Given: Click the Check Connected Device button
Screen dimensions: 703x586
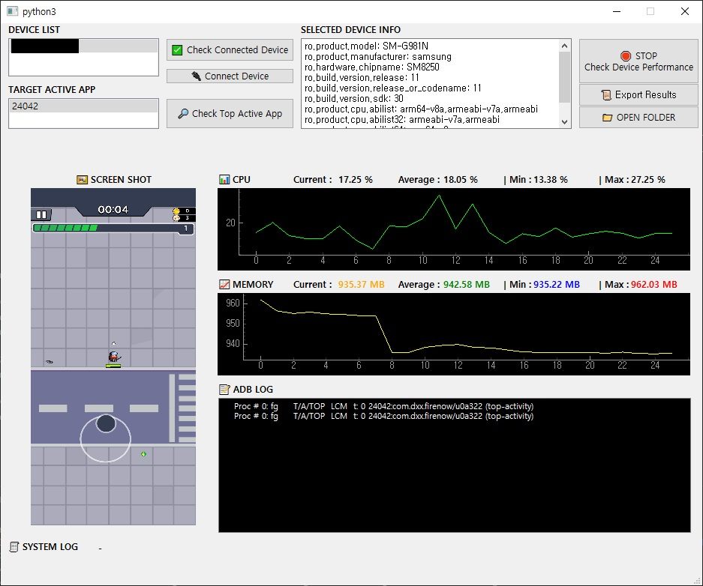Looking at the screenshot, I should (x=230, y=49).
